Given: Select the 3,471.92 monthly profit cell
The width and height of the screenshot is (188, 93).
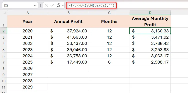Looking at the screenshot, I should click(150, 37).
